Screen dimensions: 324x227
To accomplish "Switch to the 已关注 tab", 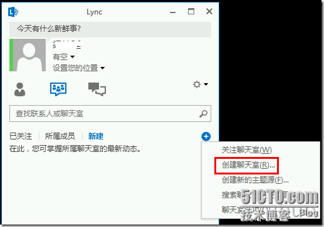I will pyautogui.click(x=21, y=136).
